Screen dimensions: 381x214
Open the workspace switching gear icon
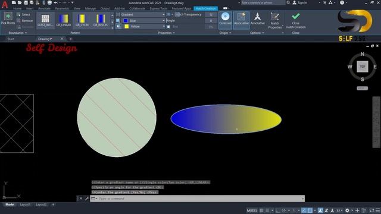coord(347,210)
